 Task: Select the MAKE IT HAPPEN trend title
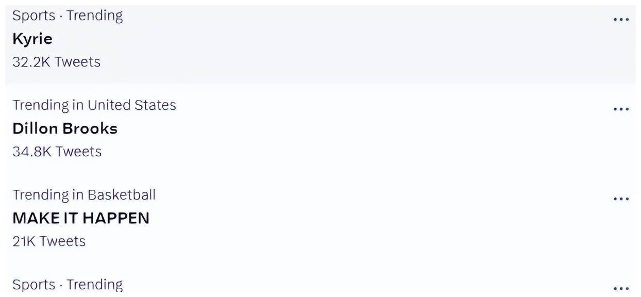click(81, 218)
